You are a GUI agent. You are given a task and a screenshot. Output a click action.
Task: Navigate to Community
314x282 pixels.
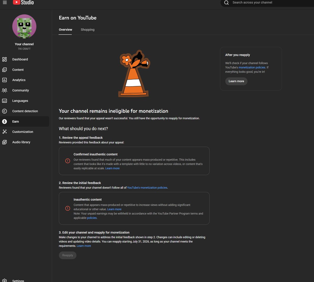tap(25, 90)
